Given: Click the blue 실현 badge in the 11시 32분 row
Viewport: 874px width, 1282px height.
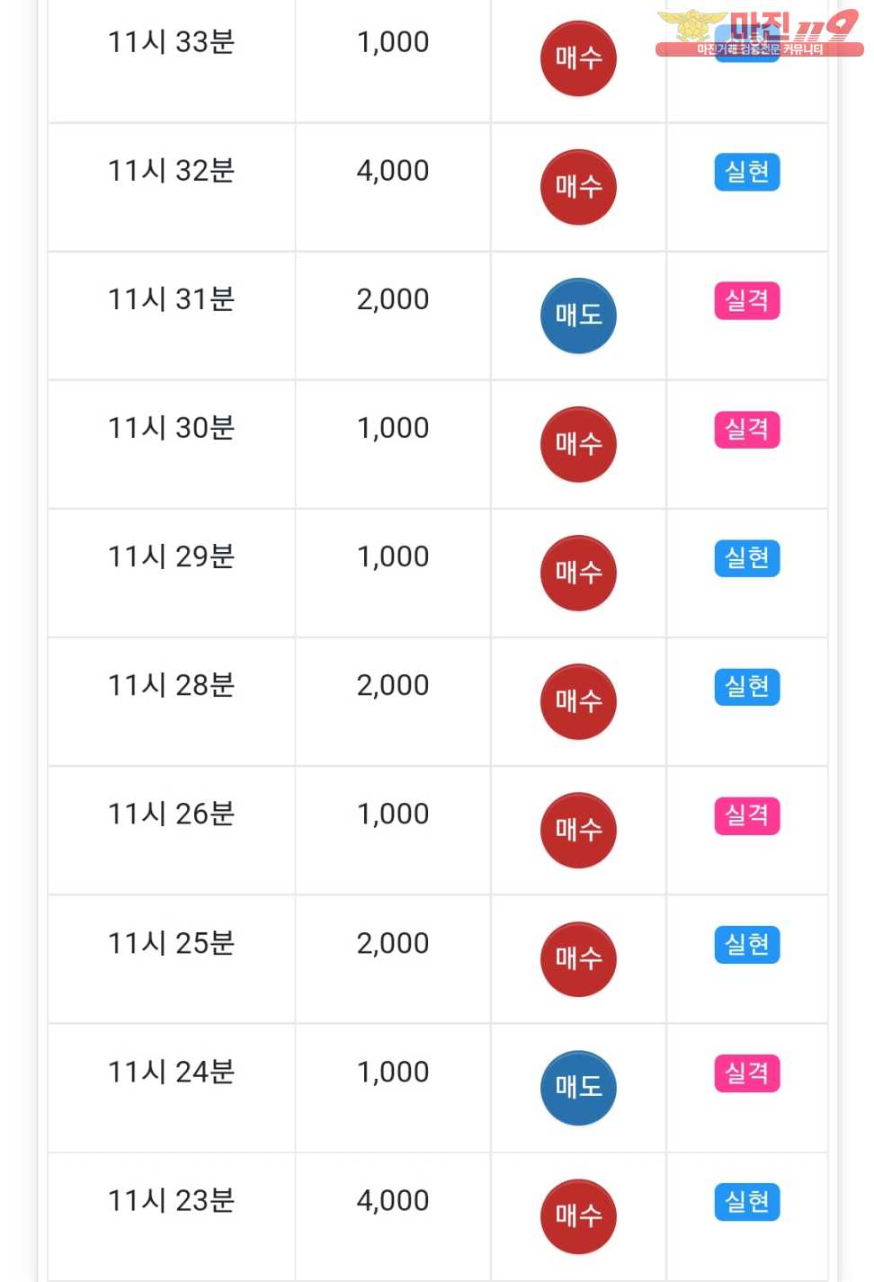Looking at the screenshot, I should coord(747,172).
